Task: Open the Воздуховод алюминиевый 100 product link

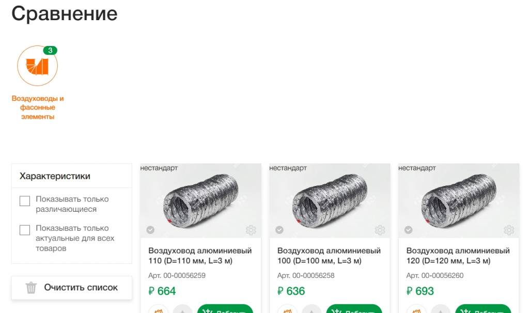Action: click(329, 256)
